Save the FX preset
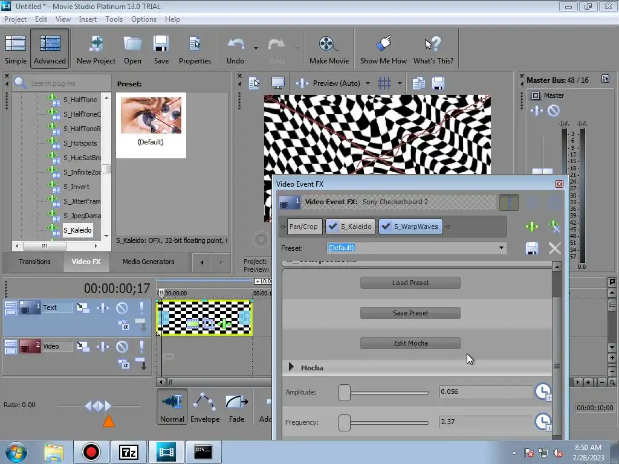The height and width of the screenshot is (464, 619). (x=532, y=248)
